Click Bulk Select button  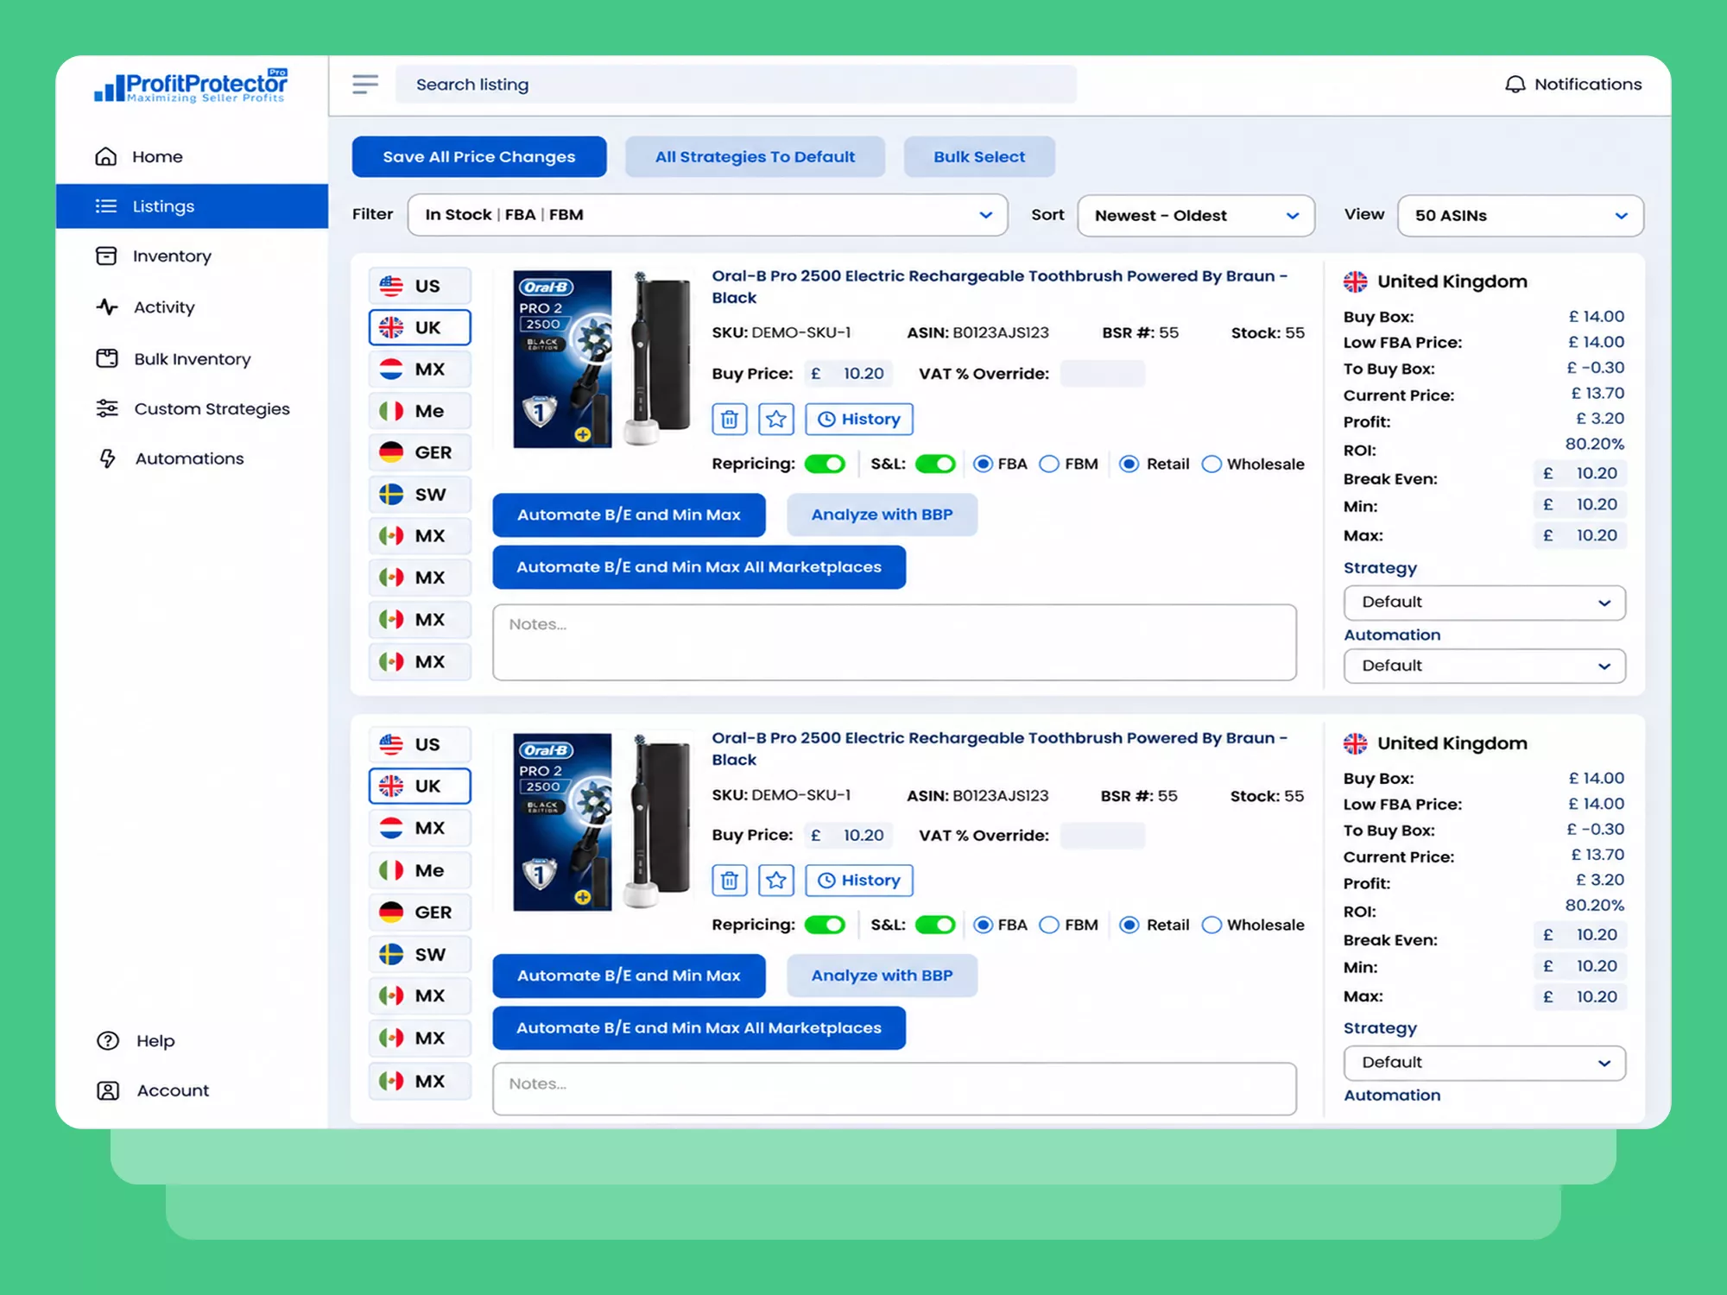[979, 156]
